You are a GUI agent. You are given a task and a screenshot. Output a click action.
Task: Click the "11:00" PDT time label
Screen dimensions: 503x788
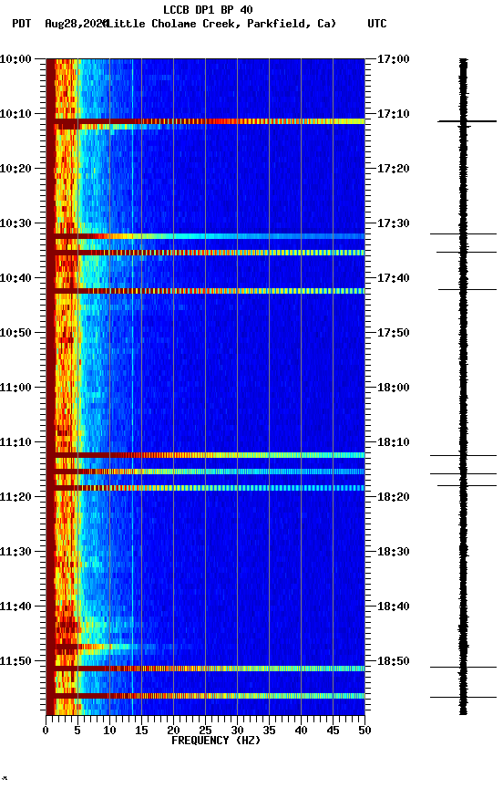coord(15,388)
